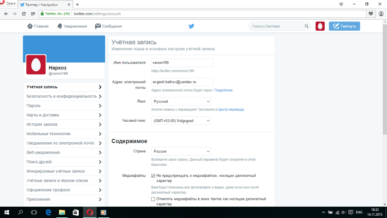The width and height of the screenshot is (387, 218).
Task: Click the Подробнее link under email
Action: 223,90
